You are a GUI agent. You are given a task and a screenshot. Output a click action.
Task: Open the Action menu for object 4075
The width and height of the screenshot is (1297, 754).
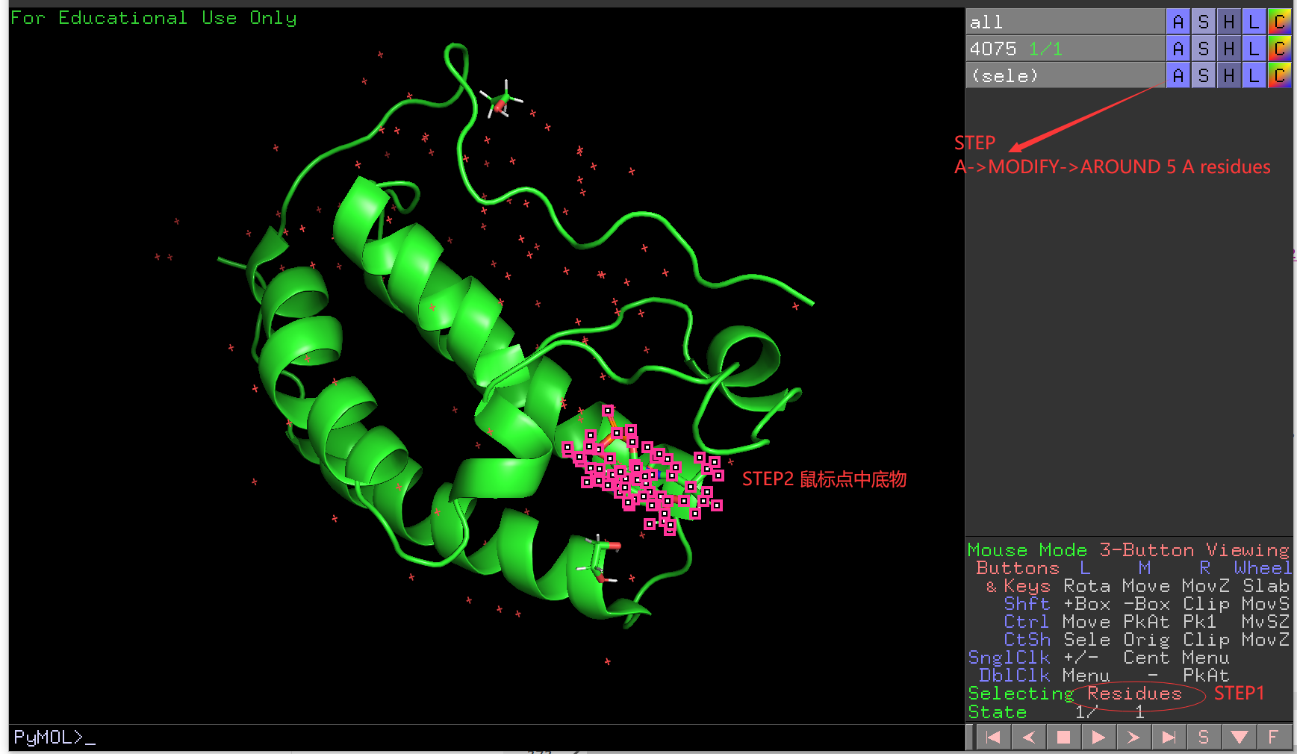(1178, 48)
